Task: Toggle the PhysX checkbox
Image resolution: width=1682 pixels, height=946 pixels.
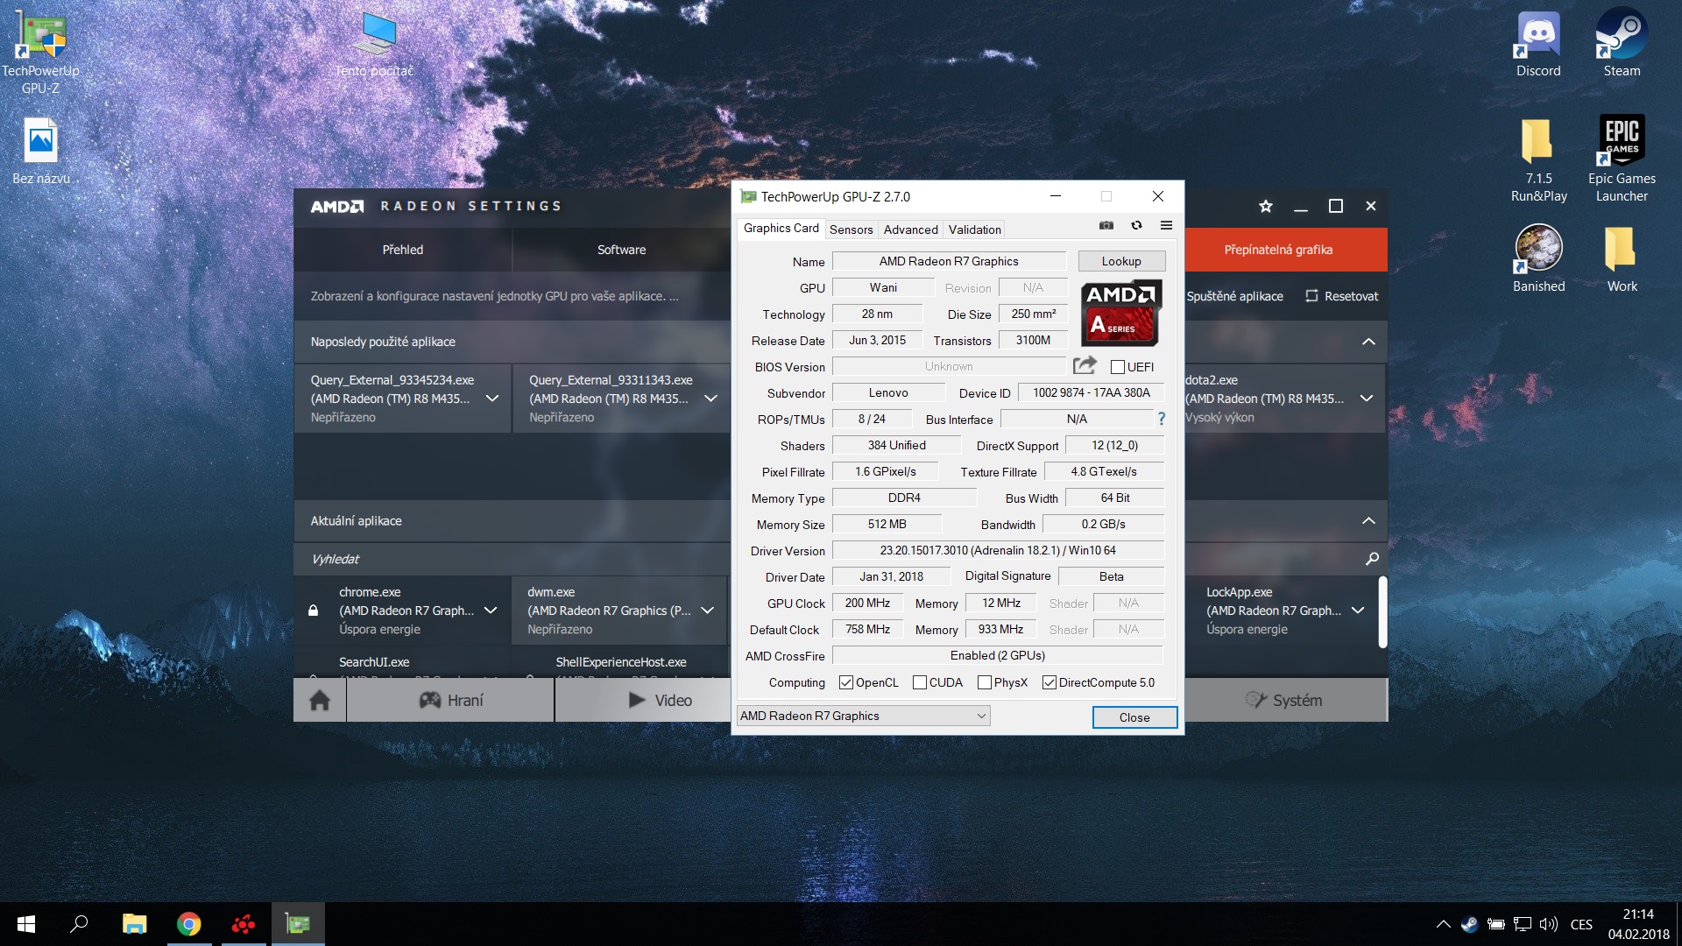Action: click(x=985, y=682)
